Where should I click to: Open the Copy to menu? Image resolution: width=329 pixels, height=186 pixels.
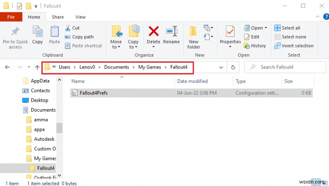(x=133, y=37)
